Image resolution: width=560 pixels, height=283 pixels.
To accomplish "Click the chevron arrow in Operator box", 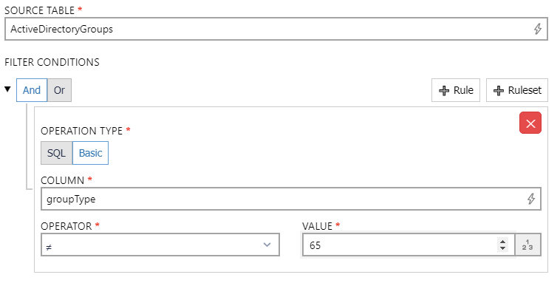I will coord(267,245).
